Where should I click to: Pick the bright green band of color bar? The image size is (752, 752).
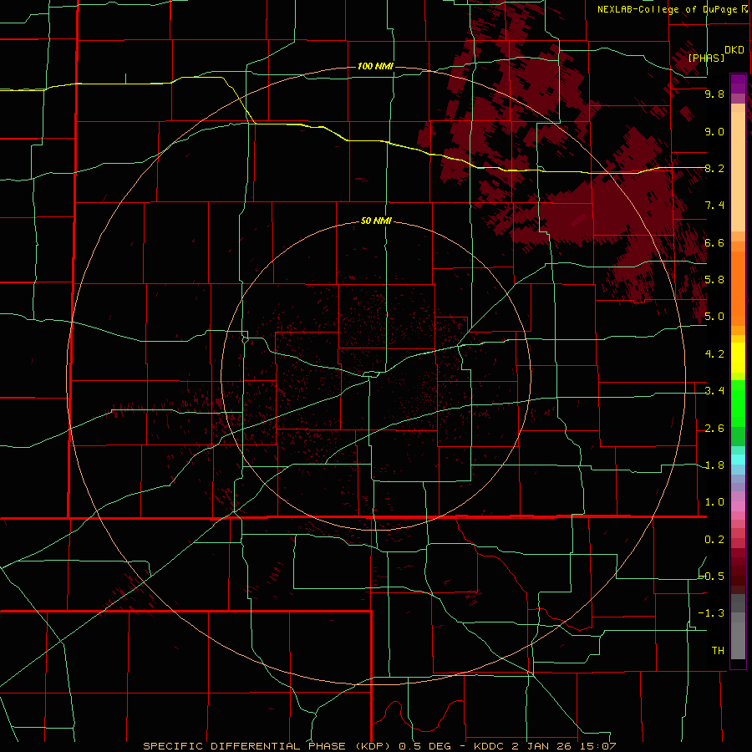tap(738, 404)
